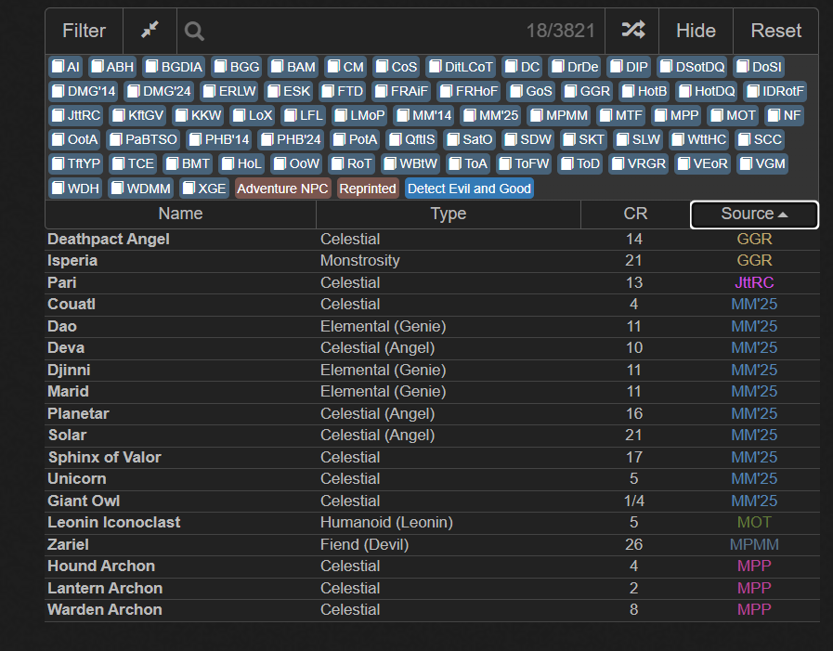
Task: Select the Couatl row
Action: [432, 305]
